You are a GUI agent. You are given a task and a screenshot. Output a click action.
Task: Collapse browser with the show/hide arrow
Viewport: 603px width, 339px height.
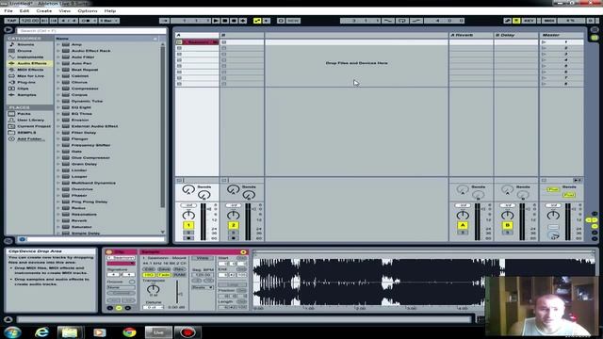point(8,29)
